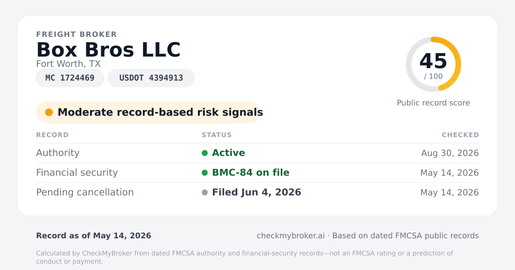Click the Moderate record-based risk signals banner
This screenshot has height=270, width=515.
[x=148, y=112]
